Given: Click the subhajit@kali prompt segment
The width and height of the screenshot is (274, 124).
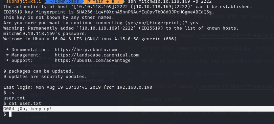Looking at the screenshot, I should 24,2.
